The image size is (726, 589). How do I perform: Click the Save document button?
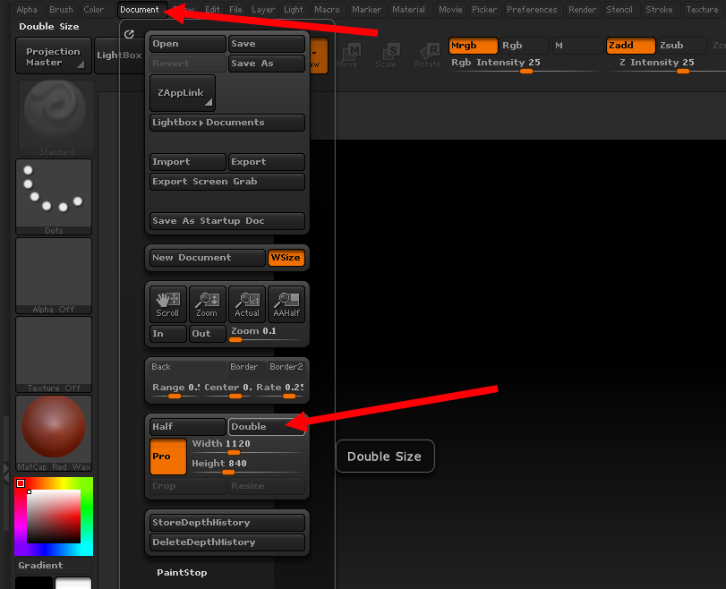click(x=267, y=44)
